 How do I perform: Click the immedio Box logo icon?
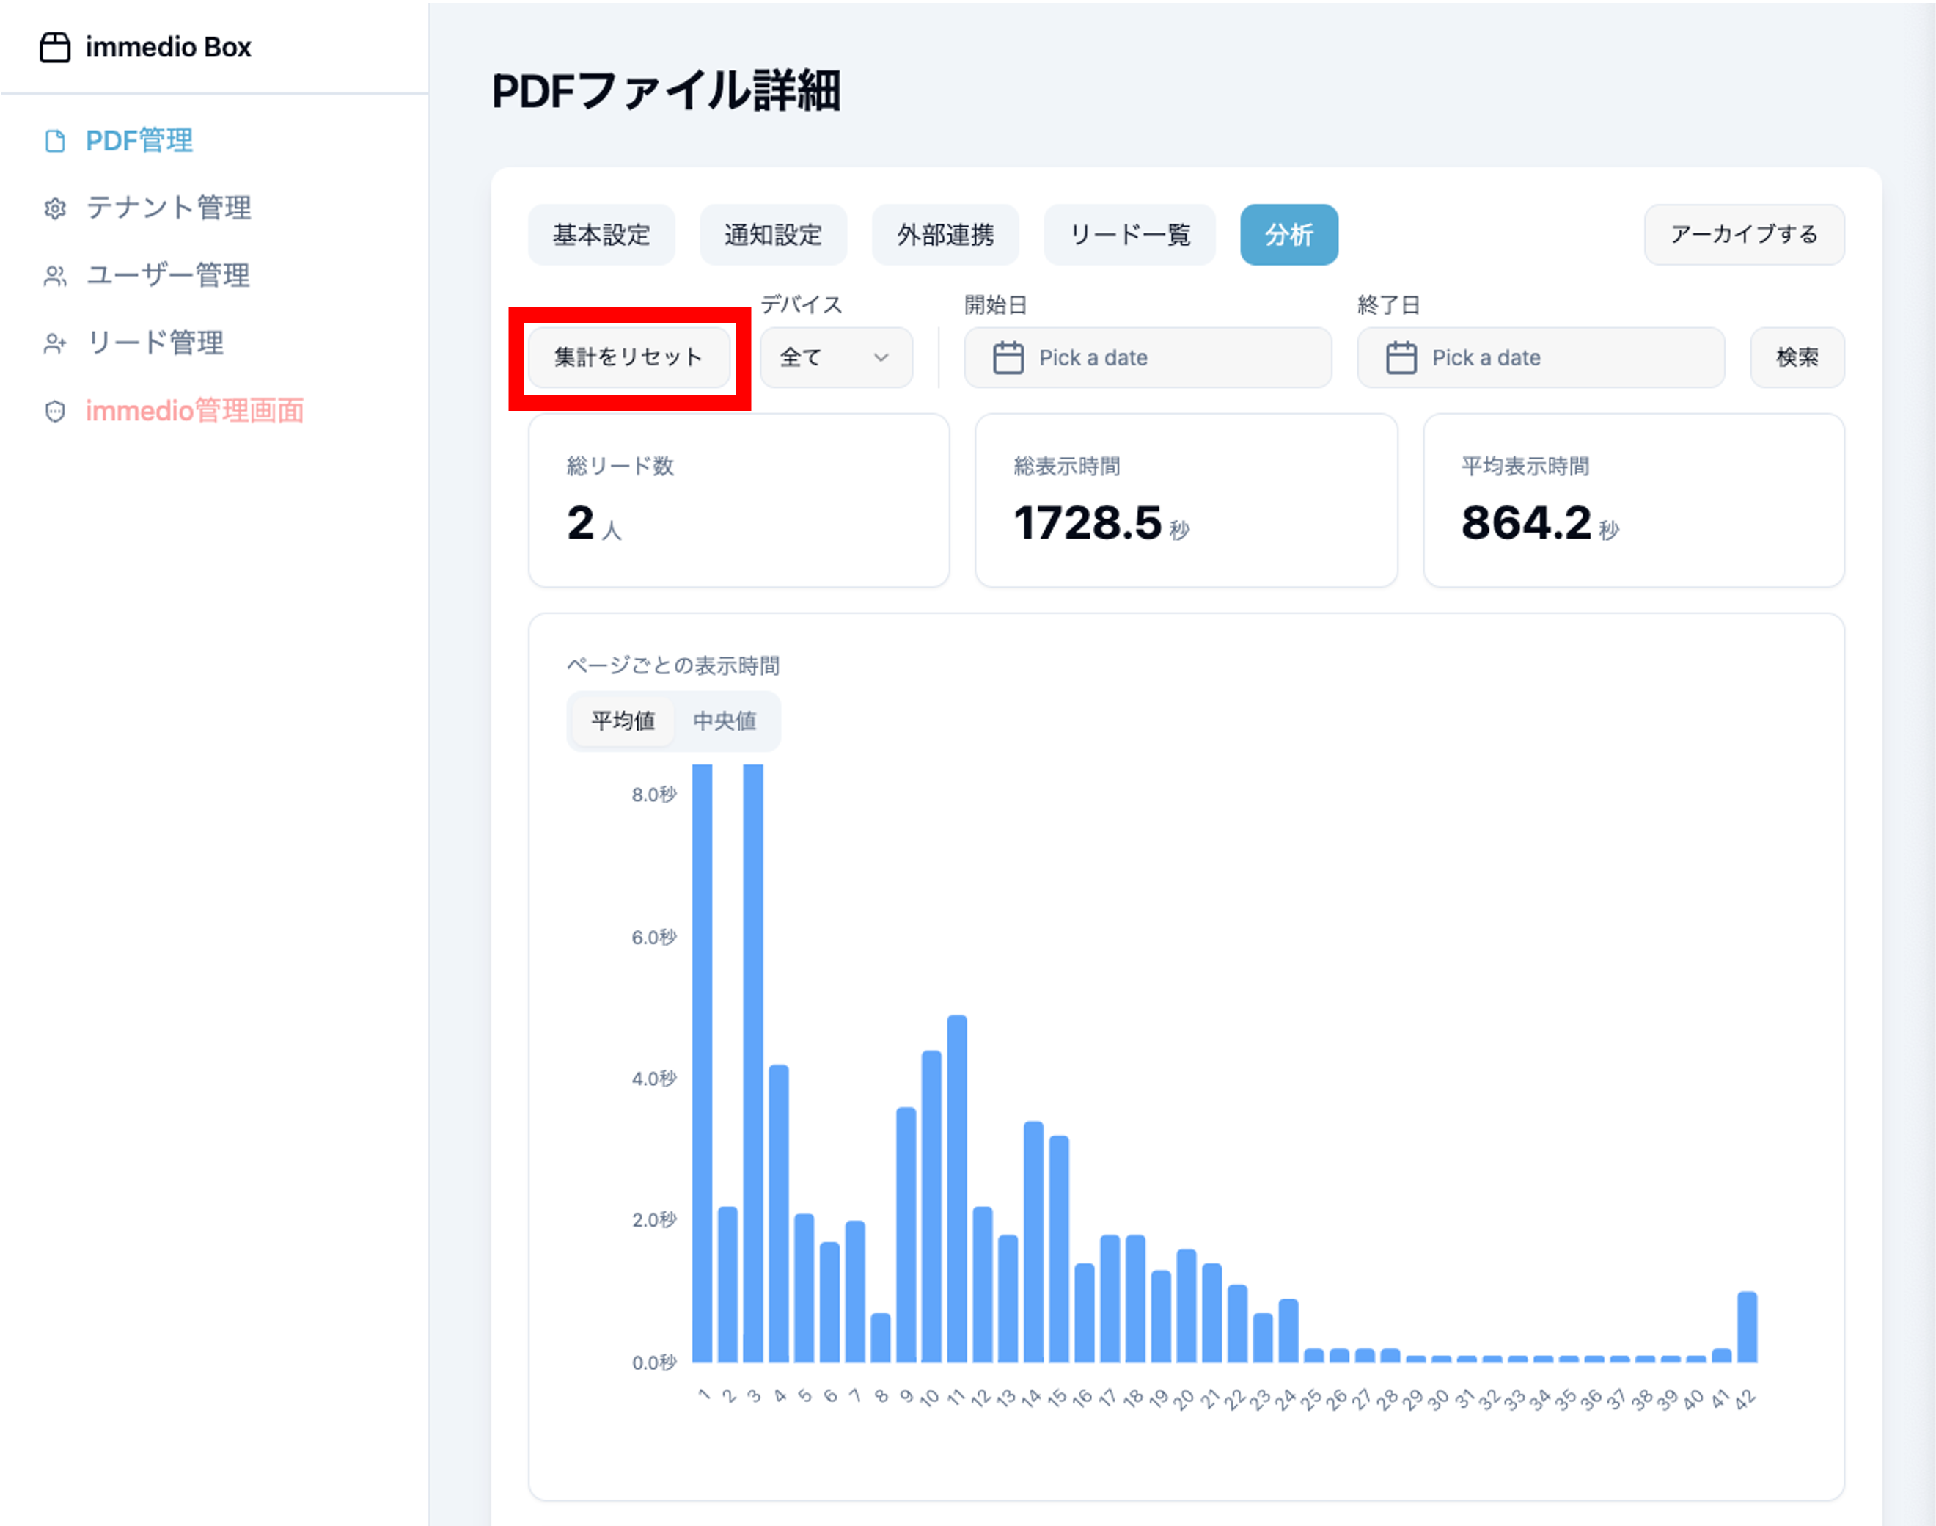tap(55, 48)
